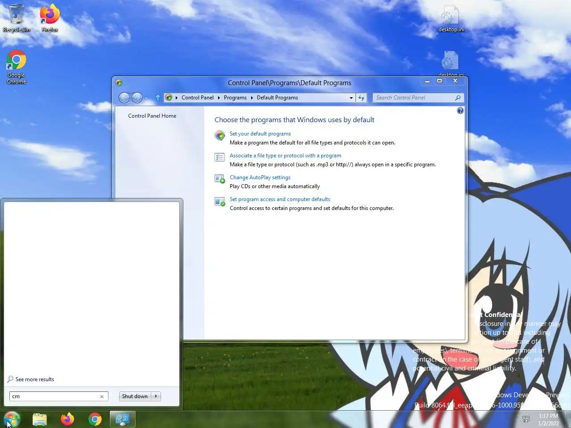Click the system tray notification icon
This screenshot has width=571, height=428.
click(x=526, y=419)
